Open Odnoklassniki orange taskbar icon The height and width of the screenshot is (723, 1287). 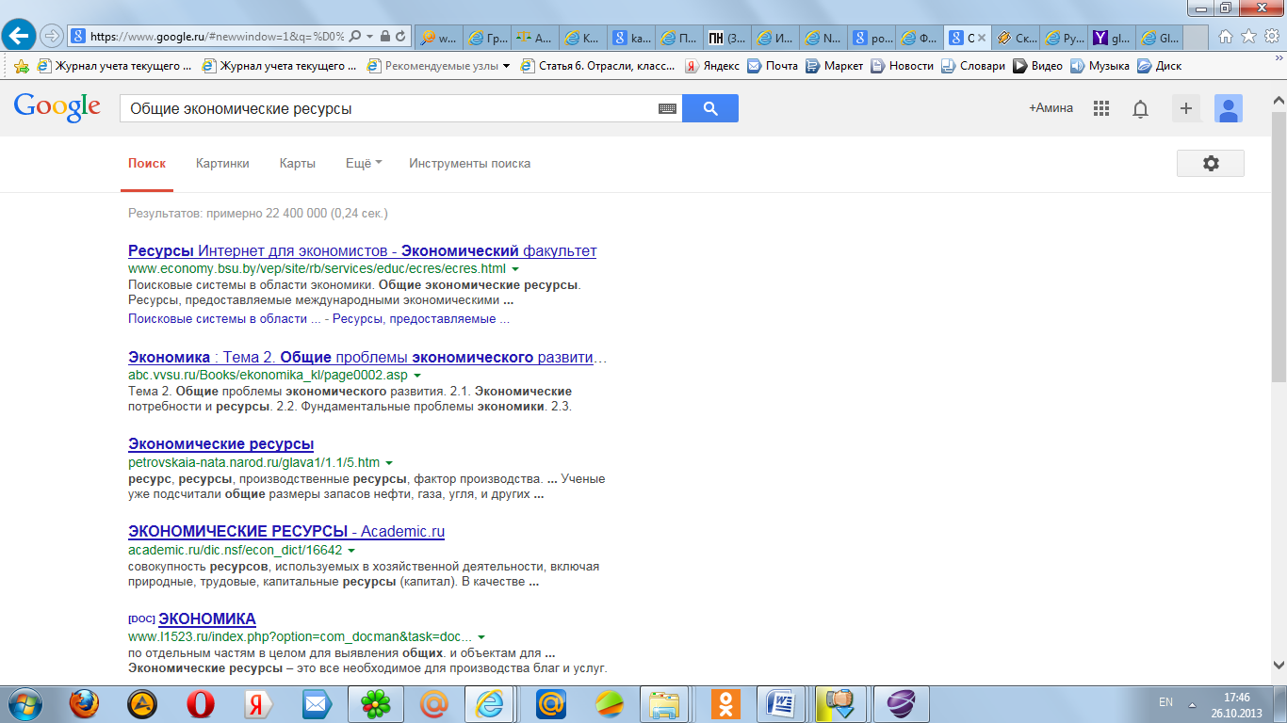point(725,703)
